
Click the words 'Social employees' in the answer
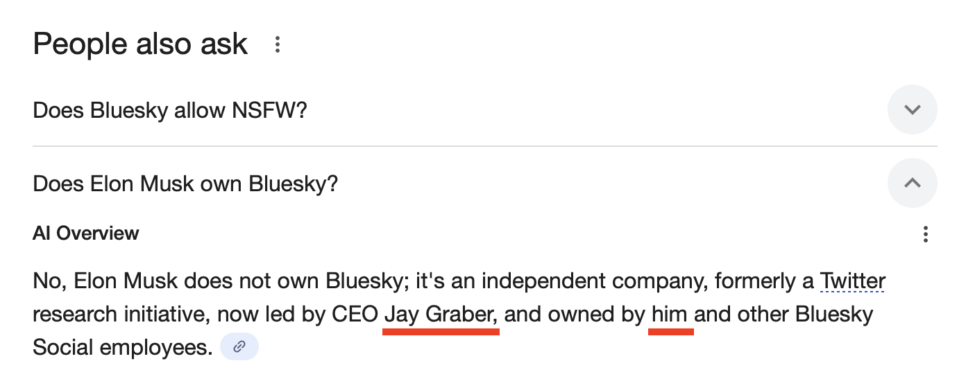click(123, 347)
